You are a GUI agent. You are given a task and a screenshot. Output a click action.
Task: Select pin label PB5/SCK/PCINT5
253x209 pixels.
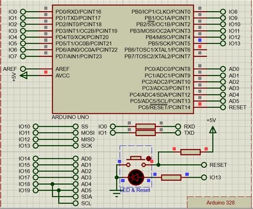[169, 44]
